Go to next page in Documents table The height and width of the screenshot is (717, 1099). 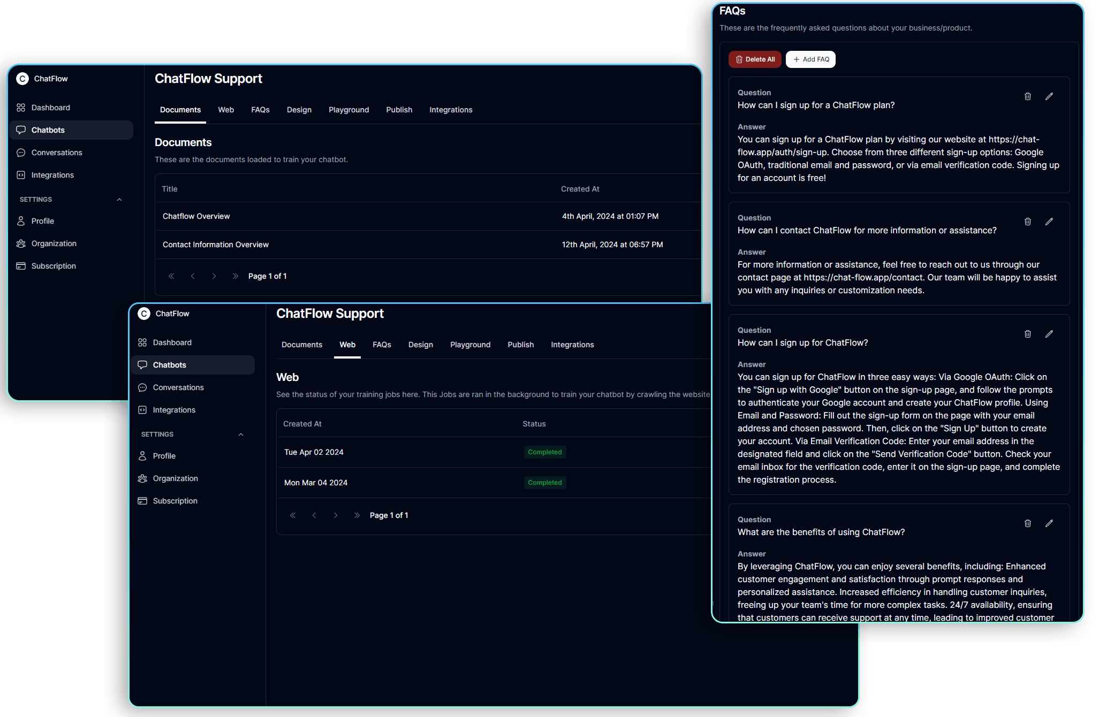tap(214, 276)
